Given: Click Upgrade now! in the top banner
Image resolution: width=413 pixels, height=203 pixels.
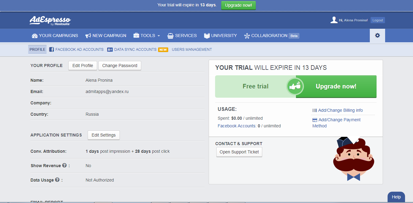Looking at the screenshot, I should pos(238,5).
